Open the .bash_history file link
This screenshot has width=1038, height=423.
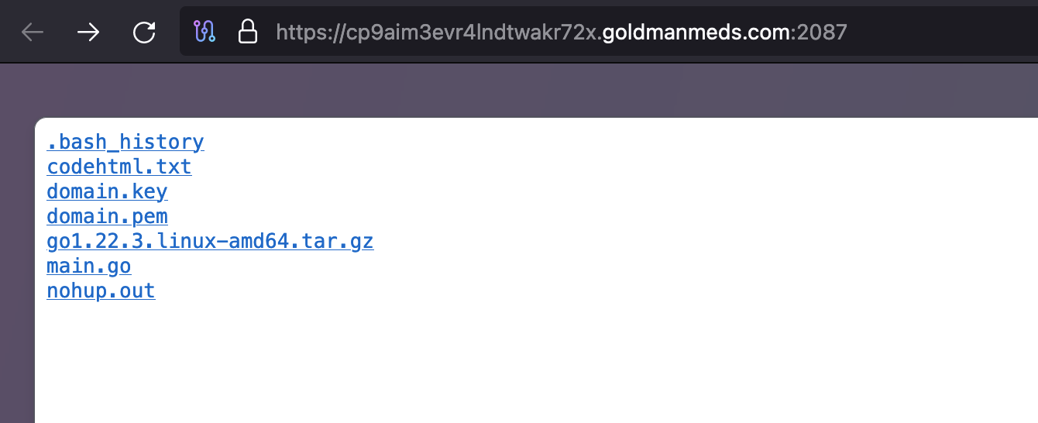(x=125, y=142)
